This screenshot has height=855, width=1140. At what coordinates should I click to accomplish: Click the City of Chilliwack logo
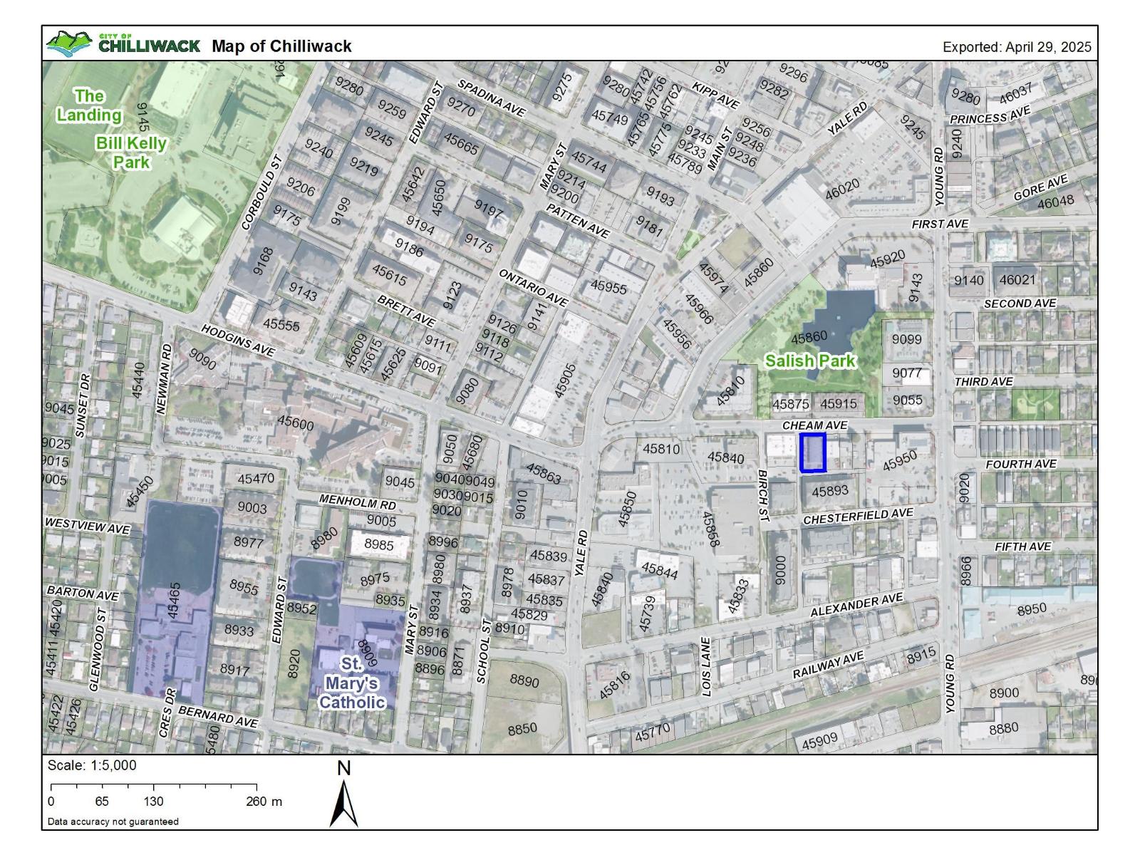coord(123,44)
